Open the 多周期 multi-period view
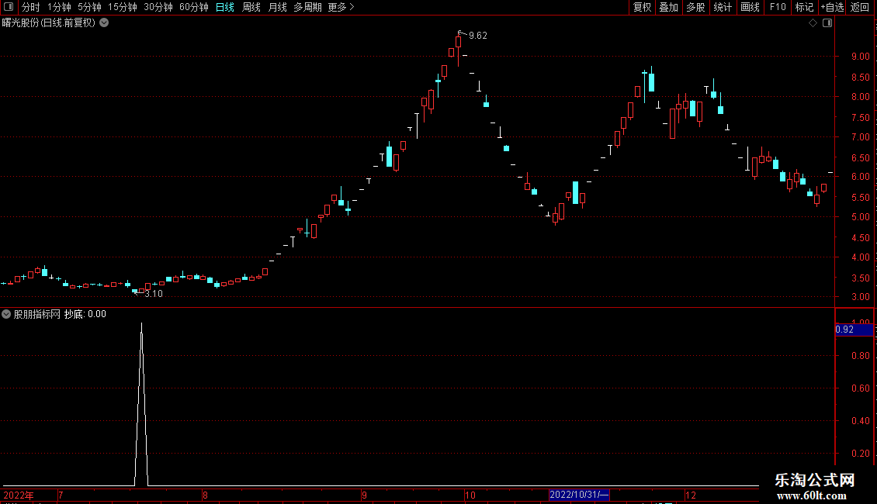 pos(307,7)
